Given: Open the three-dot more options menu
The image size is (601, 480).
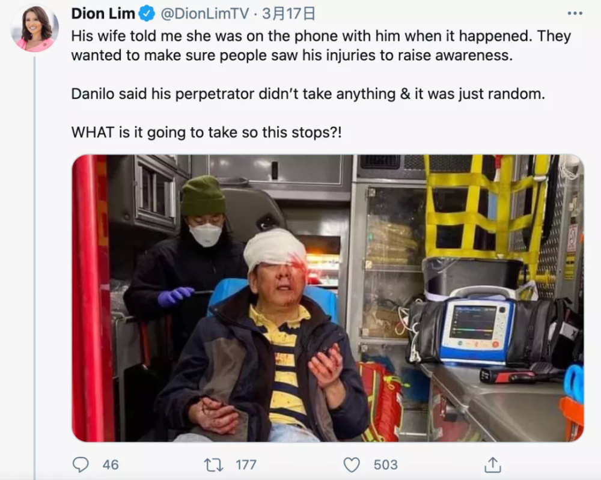Looking at the screenshot, I should [575, 13].
